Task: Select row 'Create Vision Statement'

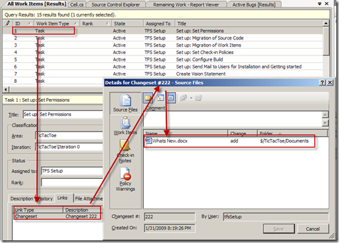Action: [162, 73]
